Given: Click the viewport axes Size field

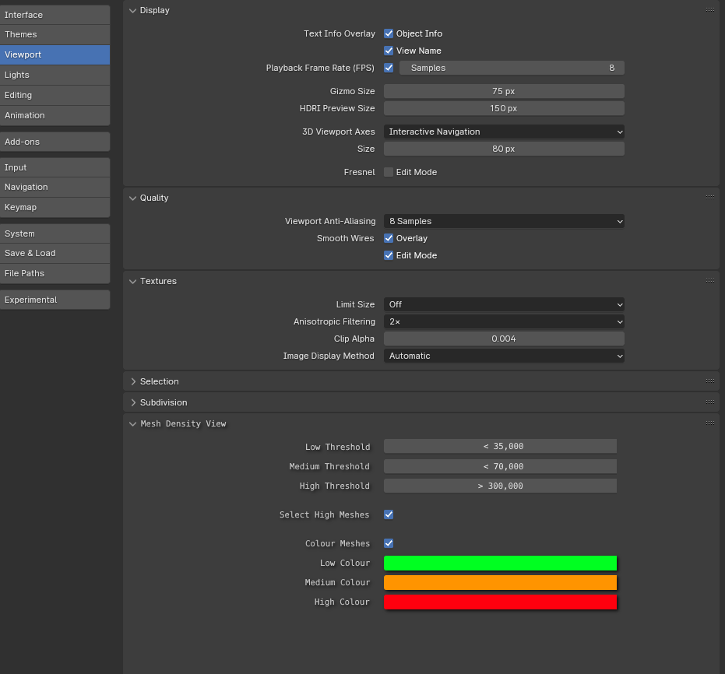Looking at the screenshot, I should 504,149.
